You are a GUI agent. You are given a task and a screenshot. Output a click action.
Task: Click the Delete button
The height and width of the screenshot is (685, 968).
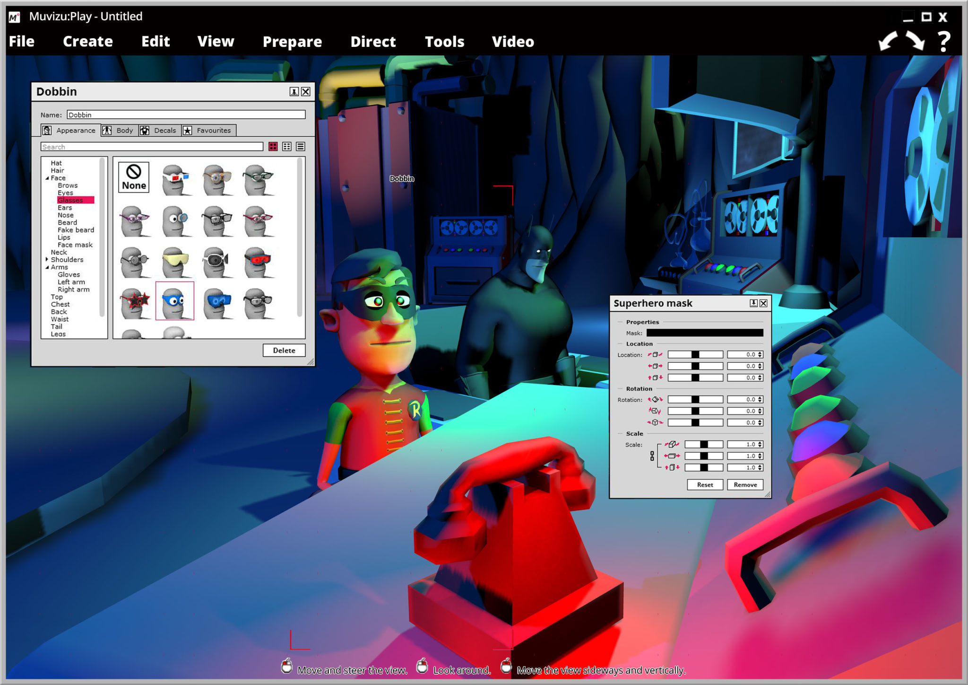(x=284, y=350)
